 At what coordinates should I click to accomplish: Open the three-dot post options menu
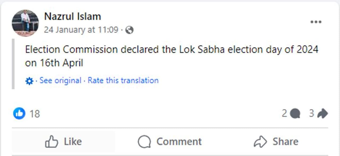tap(316, 22)
